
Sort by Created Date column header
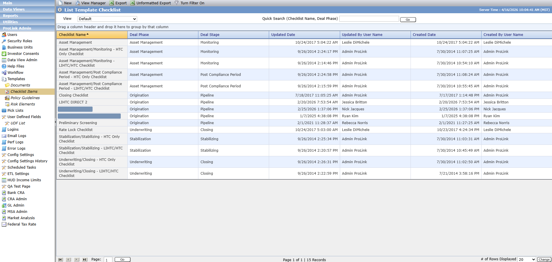click(x=446, y=35)
